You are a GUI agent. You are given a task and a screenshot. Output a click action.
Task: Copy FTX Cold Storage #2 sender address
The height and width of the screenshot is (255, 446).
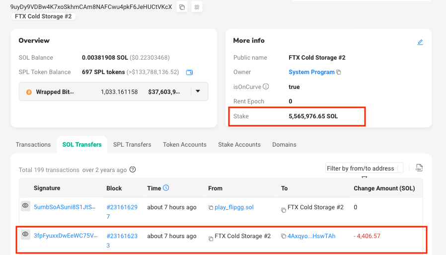[x=211, y=239]
